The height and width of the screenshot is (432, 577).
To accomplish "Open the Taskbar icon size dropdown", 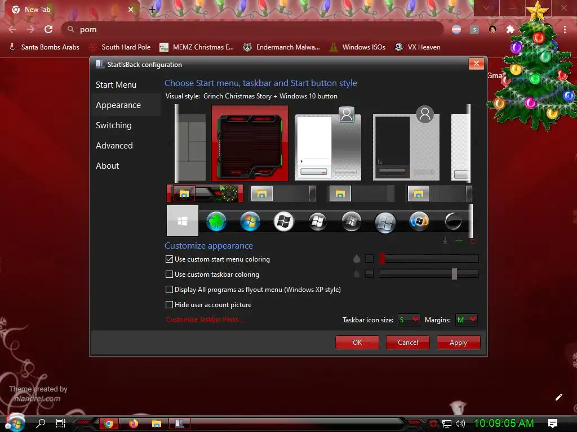I will (x=409, y=319).
